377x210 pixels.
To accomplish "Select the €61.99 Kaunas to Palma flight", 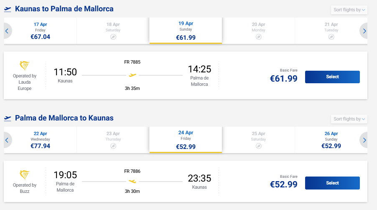I will pyautogui.click(x=332, y=77).
